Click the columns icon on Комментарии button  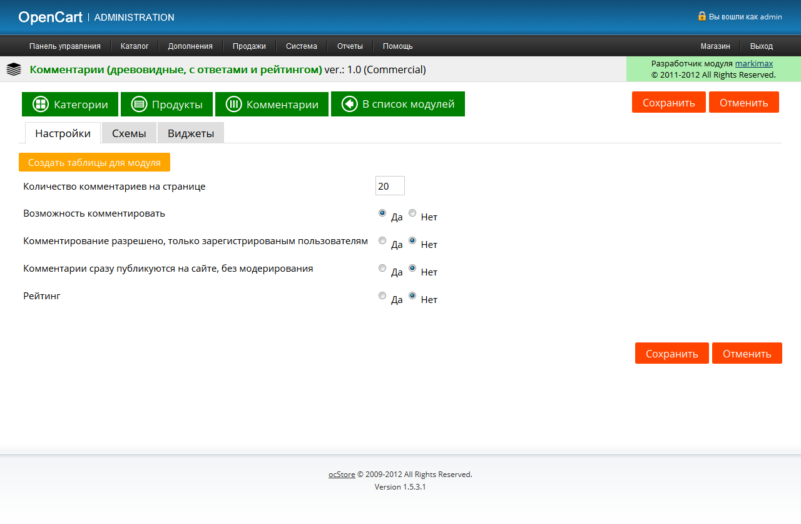point(233,105)
